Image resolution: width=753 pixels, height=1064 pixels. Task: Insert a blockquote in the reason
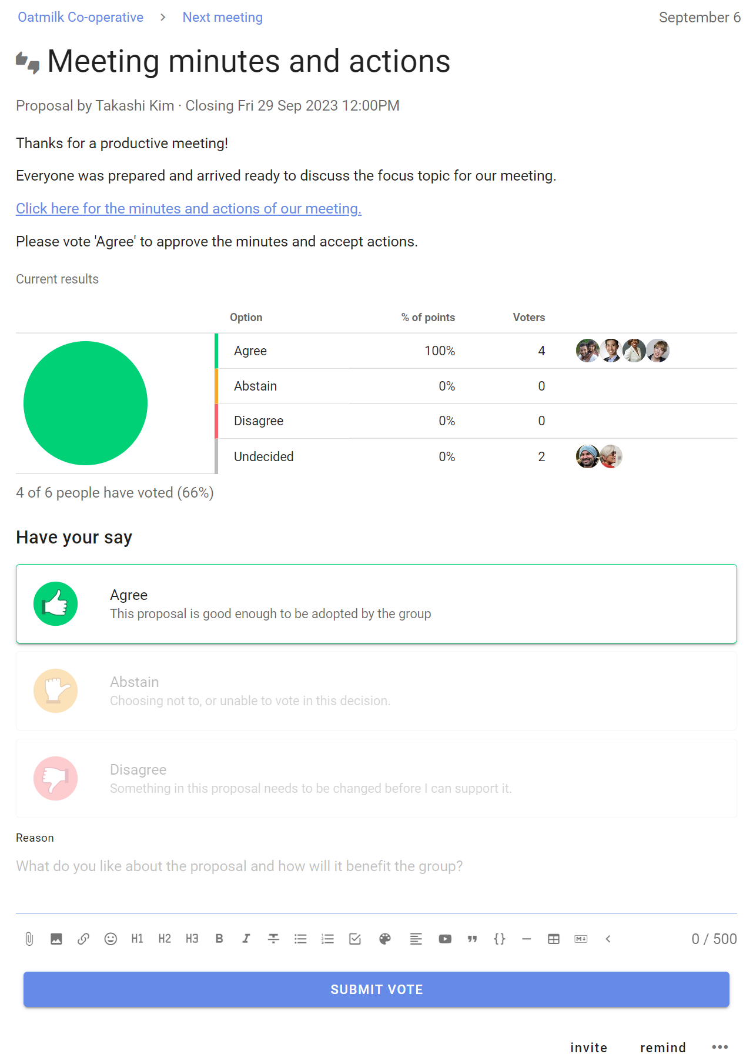(x=472, y=939)
